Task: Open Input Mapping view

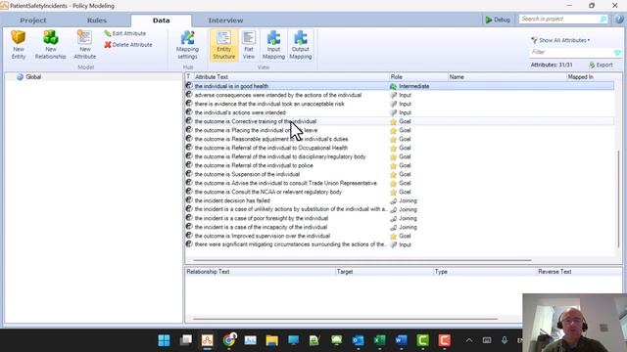Action: [x=273, y=45]
